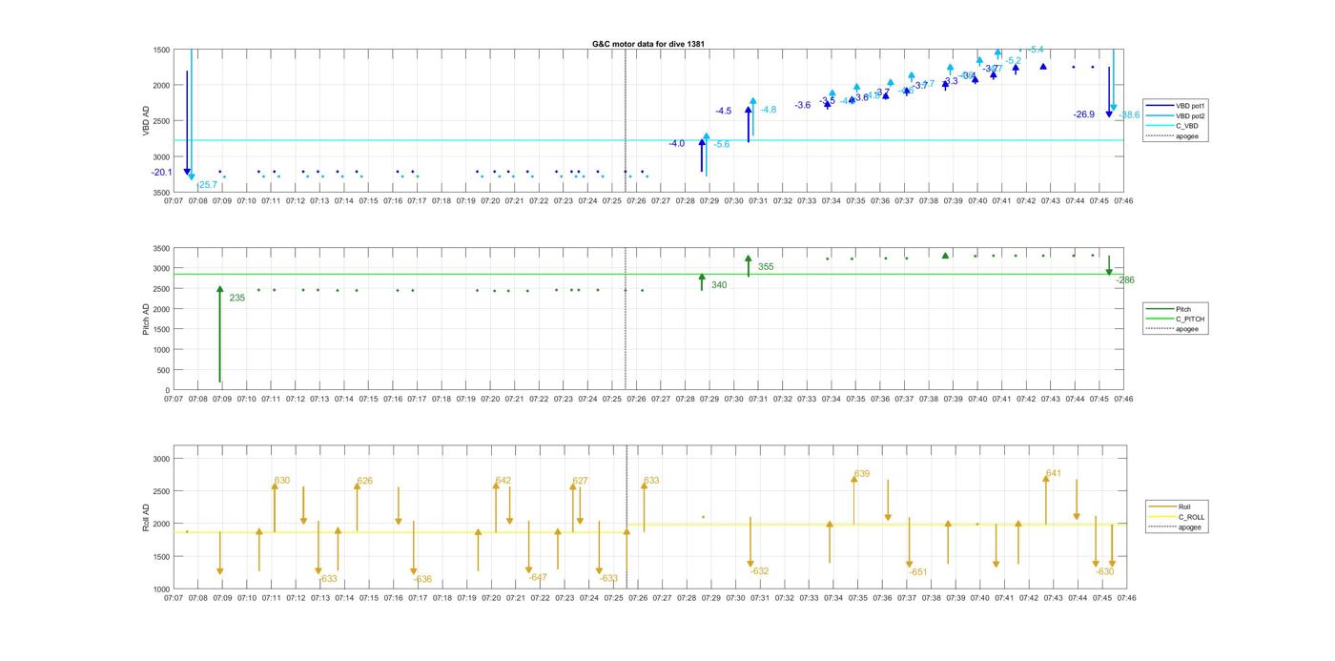Select the -26.9 VBD data label
Screen dimensions: 1335x661
click(1083, 114)
